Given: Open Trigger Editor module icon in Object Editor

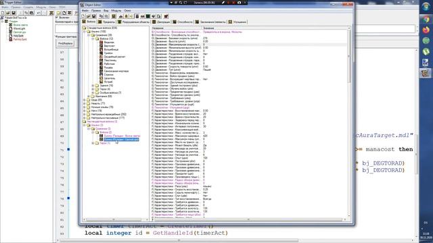Looking at the screenshot, I should [x=127, y=16].
